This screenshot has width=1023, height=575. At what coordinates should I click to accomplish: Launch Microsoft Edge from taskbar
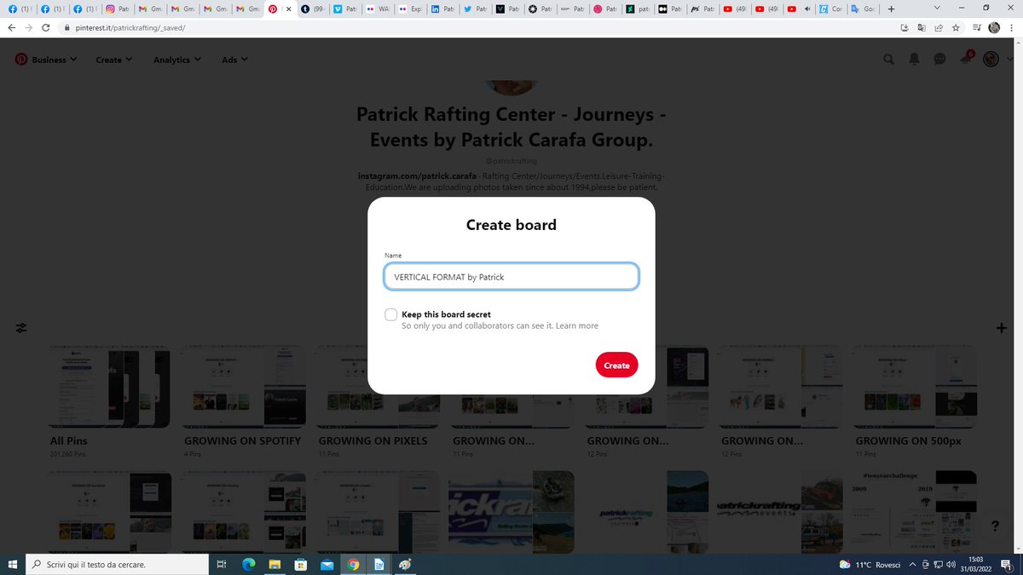[249, 564]
